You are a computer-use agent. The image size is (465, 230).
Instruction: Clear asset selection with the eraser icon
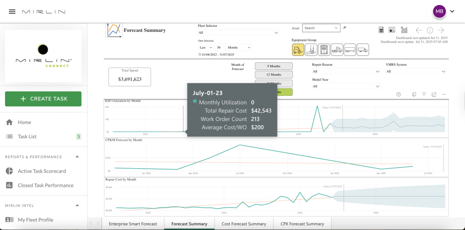(x=344, y=28)
